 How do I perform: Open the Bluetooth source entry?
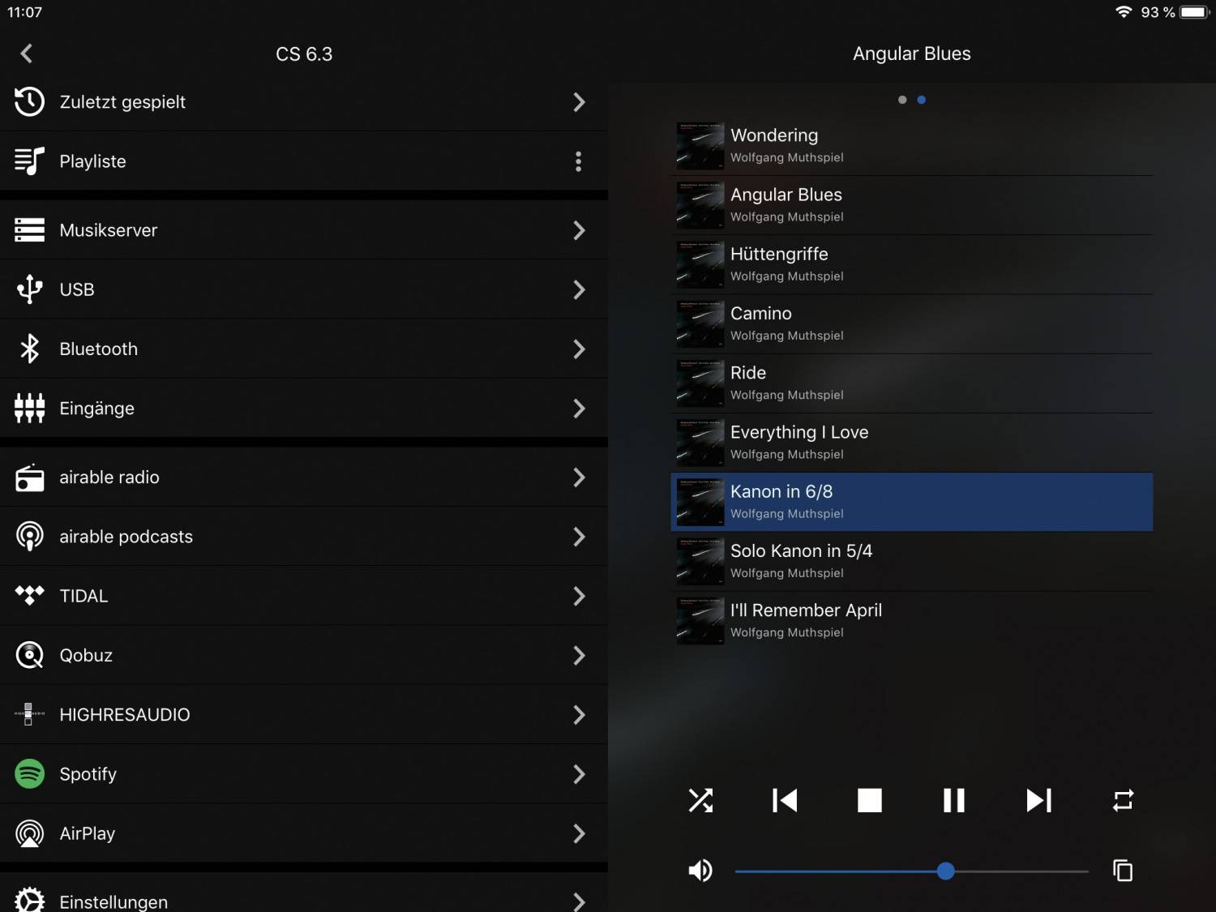coord(99,349)
